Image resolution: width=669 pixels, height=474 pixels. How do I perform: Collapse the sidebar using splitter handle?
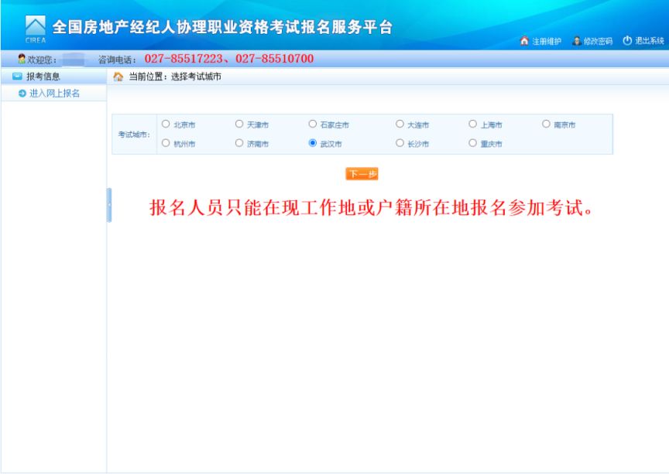click(x=109, y=205)
